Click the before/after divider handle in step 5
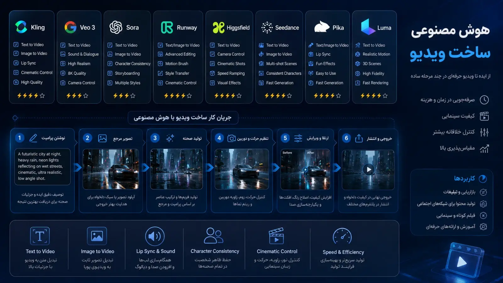The image size is (503, 283). [x=305, y=170]
